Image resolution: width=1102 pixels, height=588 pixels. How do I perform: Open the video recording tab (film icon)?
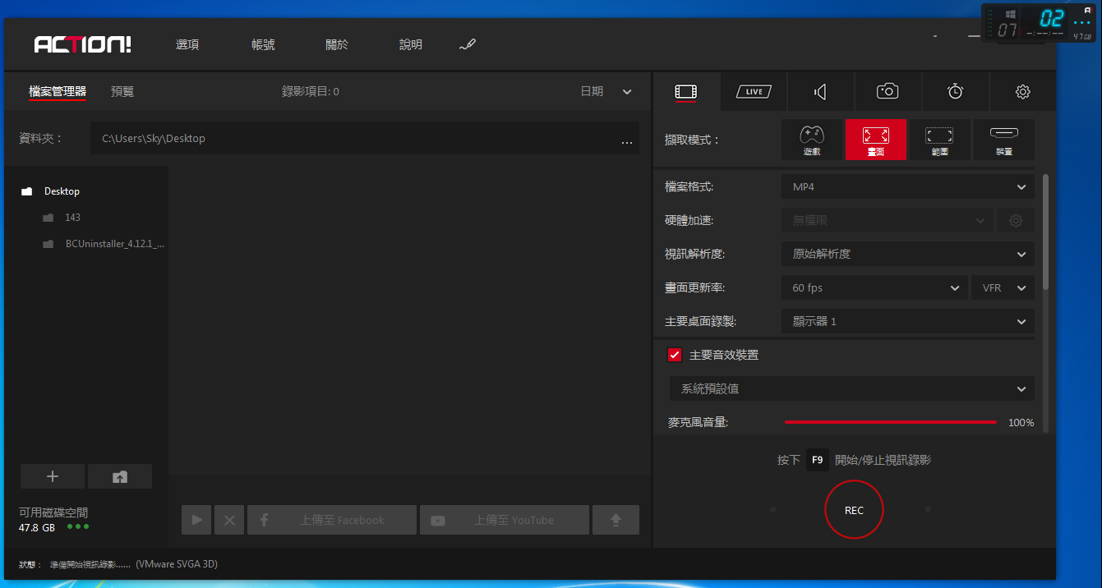(x=686, y=92)
